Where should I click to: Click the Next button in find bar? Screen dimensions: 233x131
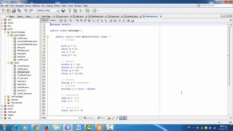coord(101,118)
